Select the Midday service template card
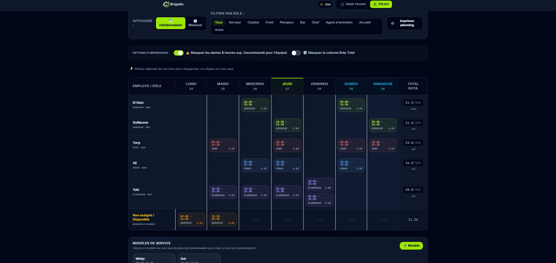Image resolution: width=556 pixels, height=263 pixels. (x=154, y=258)
